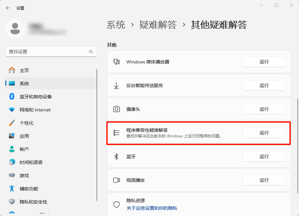Run the Windows 媒体播放器 troubleshooter
This screenshot has height=216, width=299.
point(264,62)
